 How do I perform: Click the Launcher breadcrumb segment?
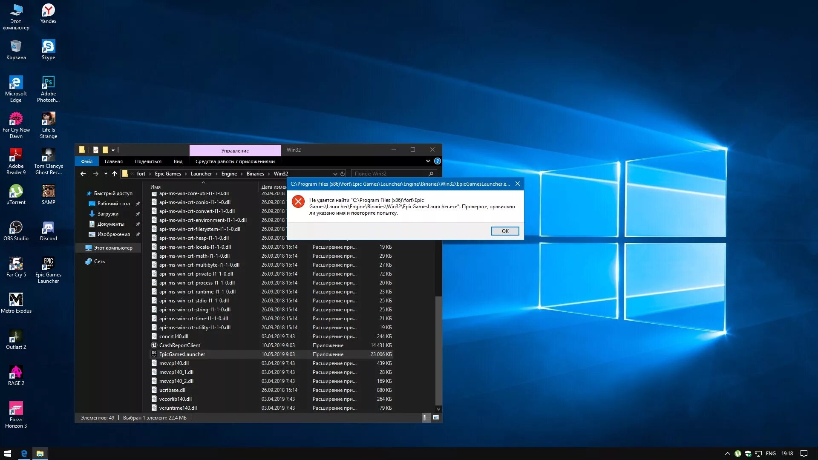point(201,174)
